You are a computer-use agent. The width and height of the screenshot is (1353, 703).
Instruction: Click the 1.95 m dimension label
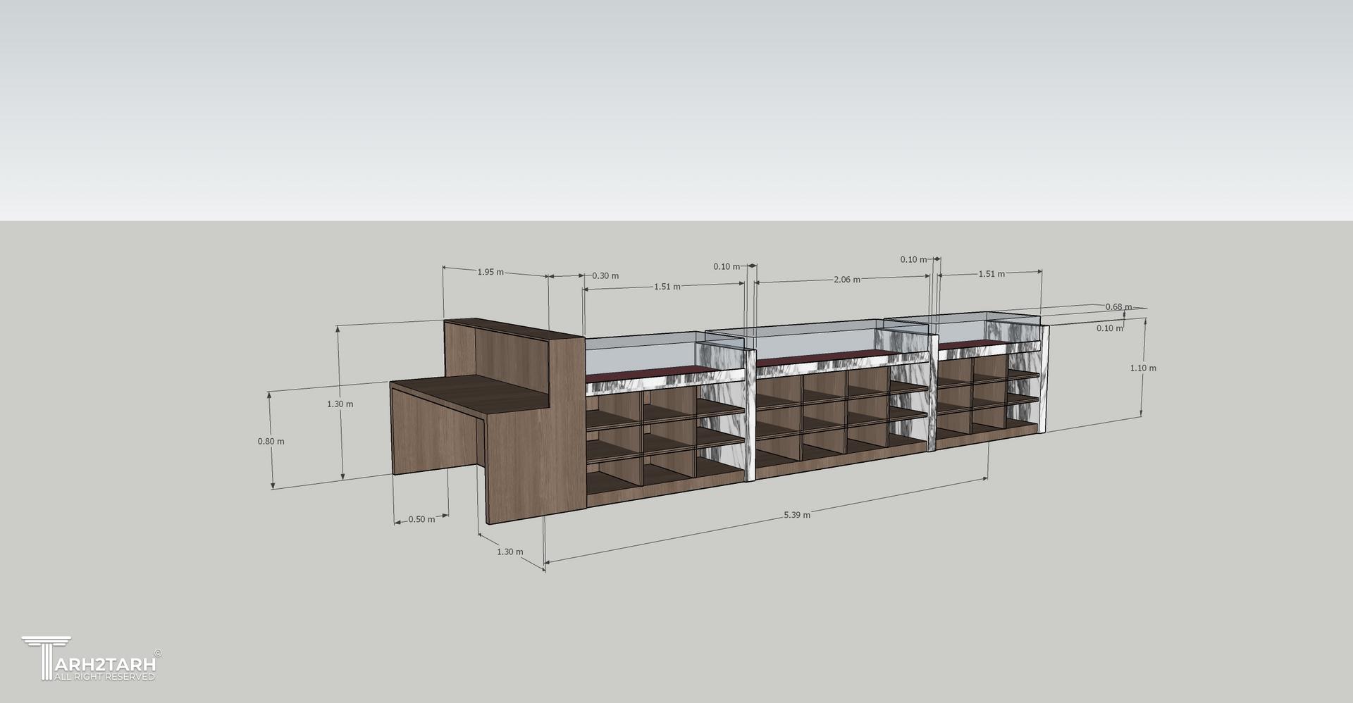(x=490, y=272)
